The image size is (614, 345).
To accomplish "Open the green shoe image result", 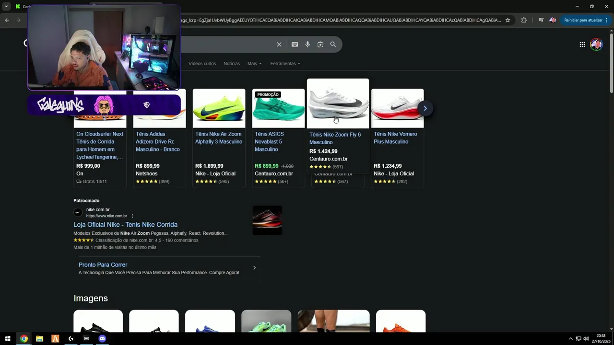I will click(x=266, y=321).
